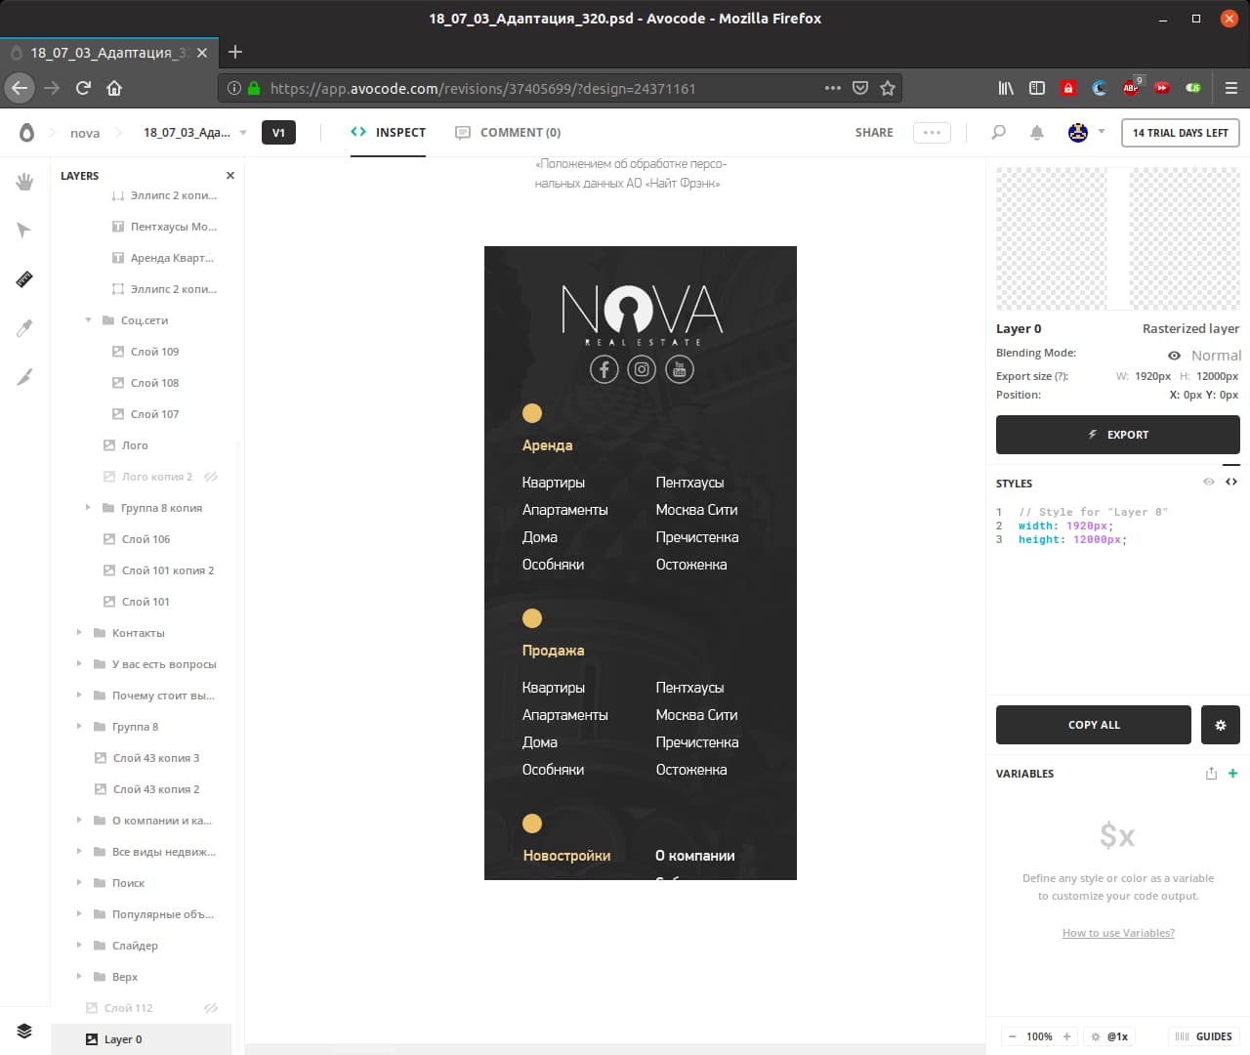Open a new Firefox tab
1250x1055 pixels.
(x=234, y=52)
